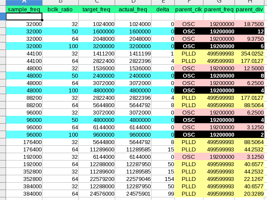This screenshot has height=200, width=267.
Task: Select target_freq cell 9600000
Action: 97,134
